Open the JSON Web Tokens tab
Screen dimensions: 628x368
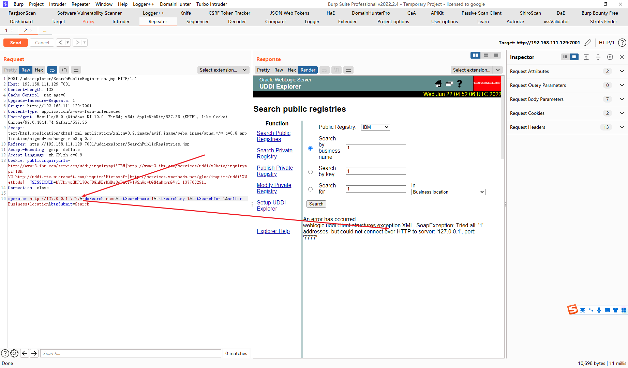[x=290, y=13]
